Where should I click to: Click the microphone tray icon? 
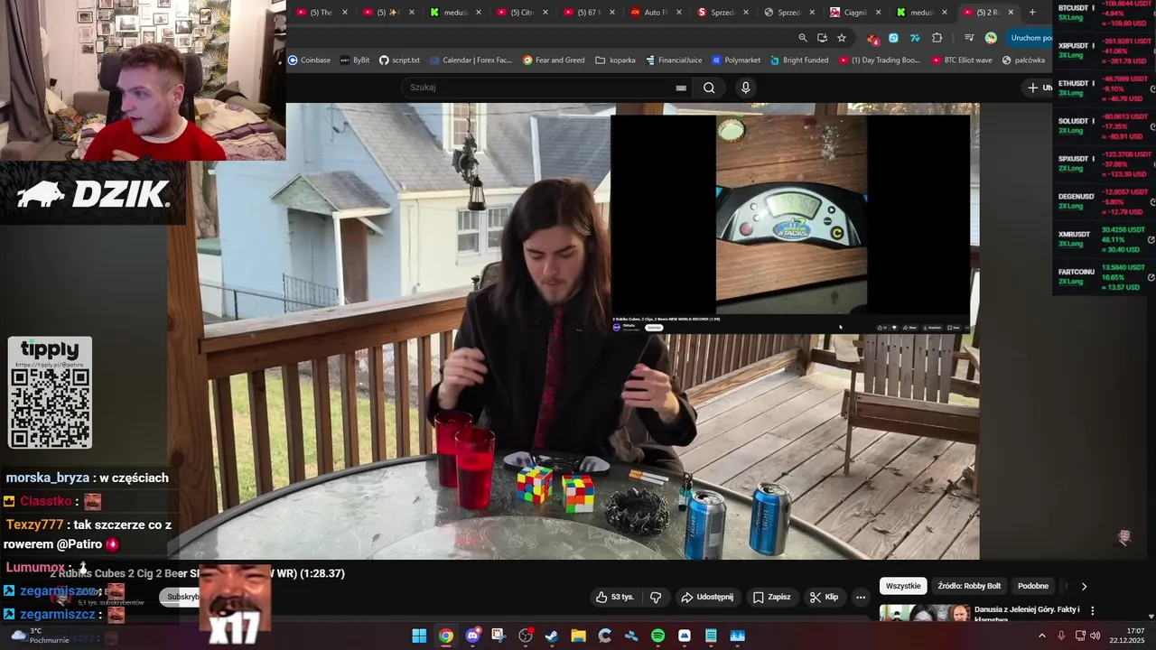click(x=1061, y=636)
